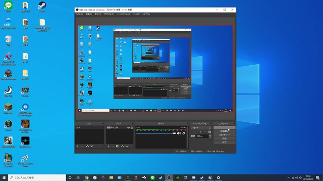323x181 pixels.
Task: Click the スタジオモード button
Action: 224,135
